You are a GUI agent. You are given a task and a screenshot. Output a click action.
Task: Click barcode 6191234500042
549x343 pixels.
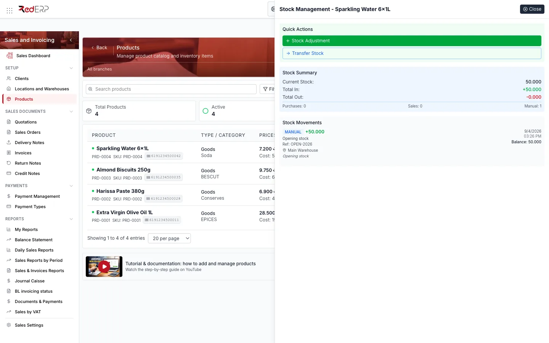point(164,156)
